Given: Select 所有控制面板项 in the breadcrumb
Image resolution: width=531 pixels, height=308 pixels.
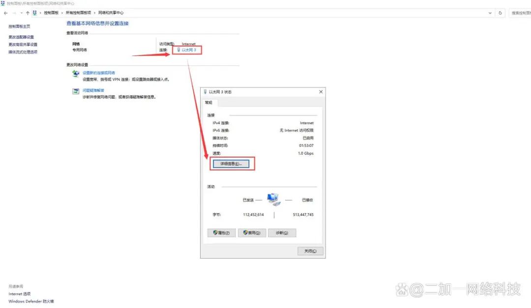Looking at the screenshot, I should coord(78,13).
